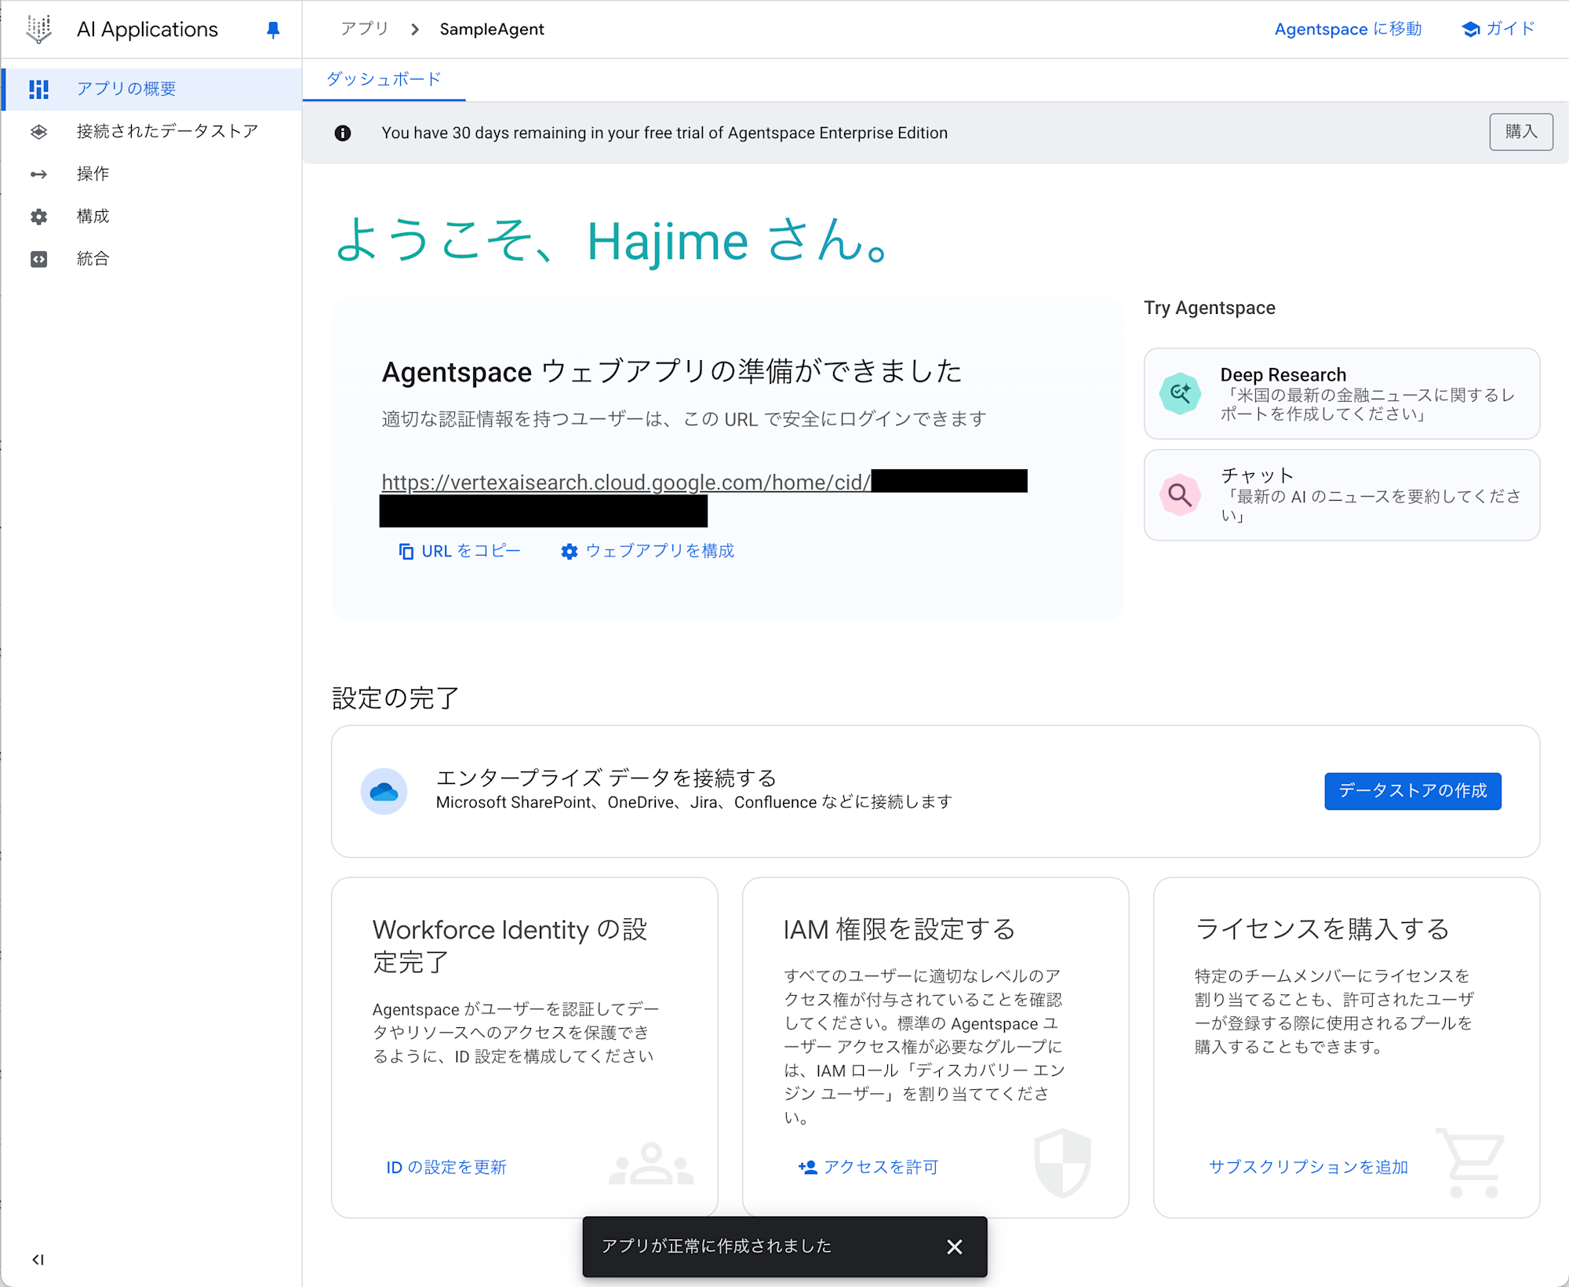Screen dimensions: 1569x1287
Task: Click the 構成 gear icon in sidebar
Action: coord(38,217)
